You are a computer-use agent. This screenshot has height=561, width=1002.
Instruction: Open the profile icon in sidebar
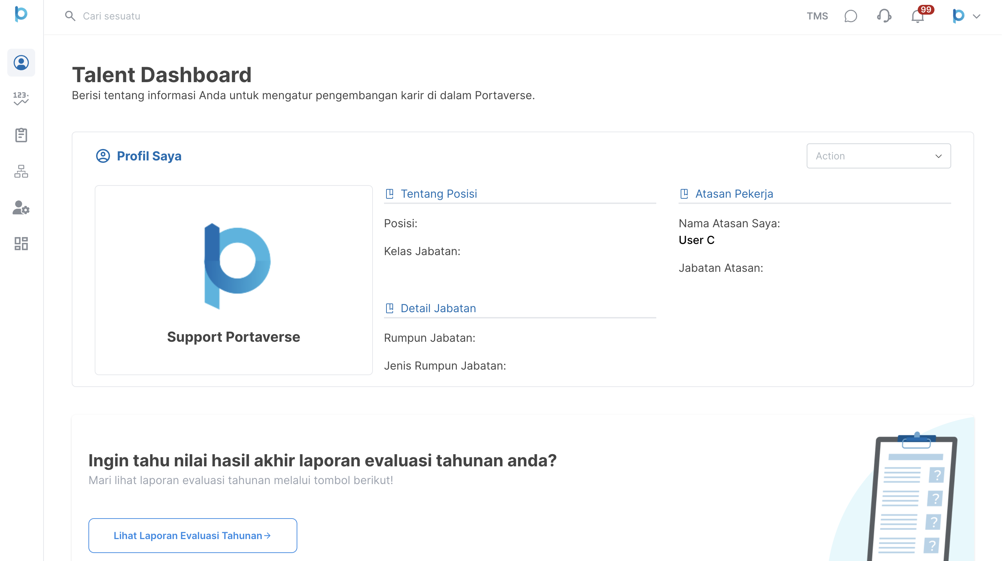(21, 63)
